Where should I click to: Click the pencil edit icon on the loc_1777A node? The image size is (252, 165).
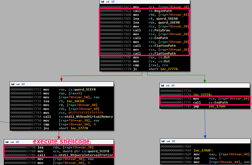(168, 86)
